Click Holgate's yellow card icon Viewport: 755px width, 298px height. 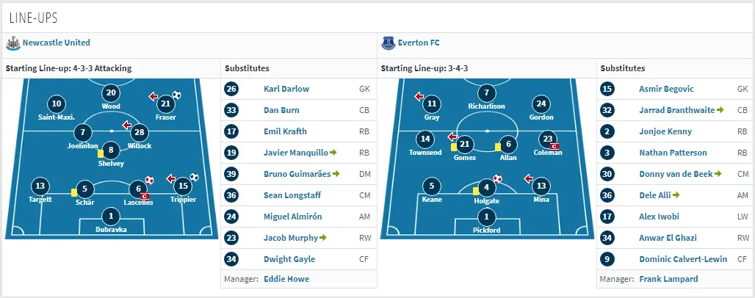pyautogui.click(x=476, y=190)
